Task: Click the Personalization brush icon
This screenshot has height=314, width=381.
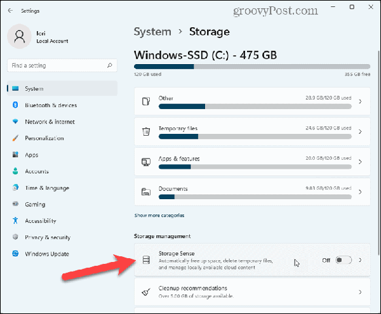Action: pyautogui.click(x=15, y=138)
